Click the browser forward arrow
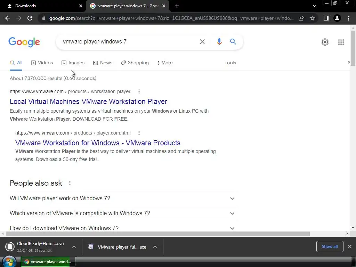 pos(19,18)
